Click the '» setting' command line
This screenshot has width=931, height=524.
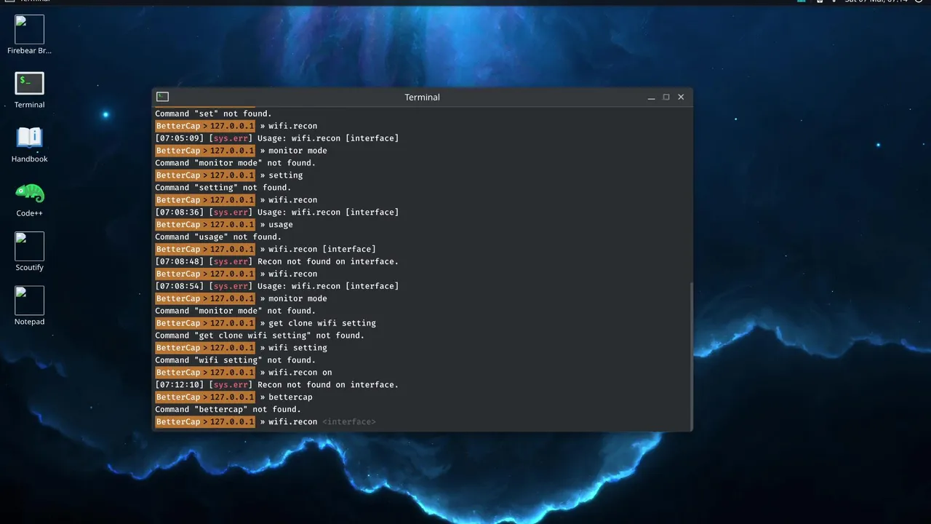(x=229, y=175)
